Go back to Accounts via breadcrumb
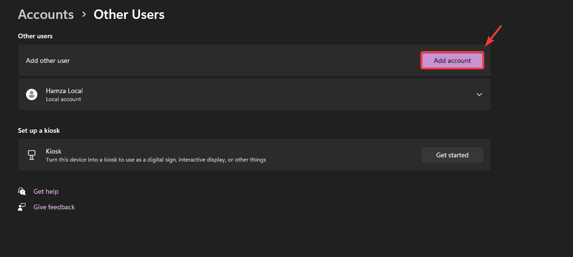The height and width of the screenshot is (257, 573). (x=46, y=15)
